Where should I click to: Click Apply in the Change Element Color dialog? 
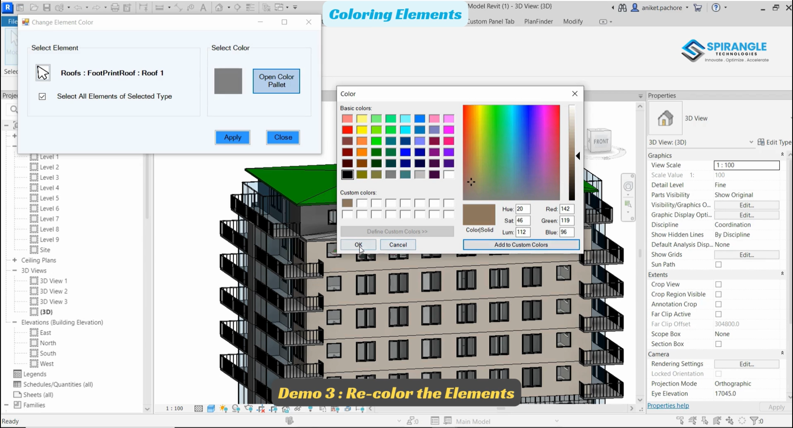(x=232, y=137)
